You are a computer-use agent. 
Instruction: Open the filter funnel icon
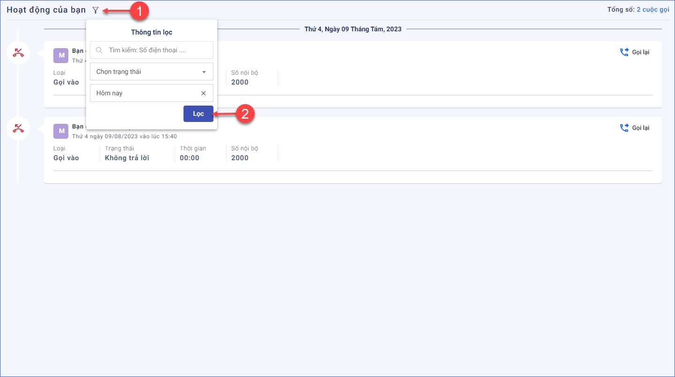95,10
